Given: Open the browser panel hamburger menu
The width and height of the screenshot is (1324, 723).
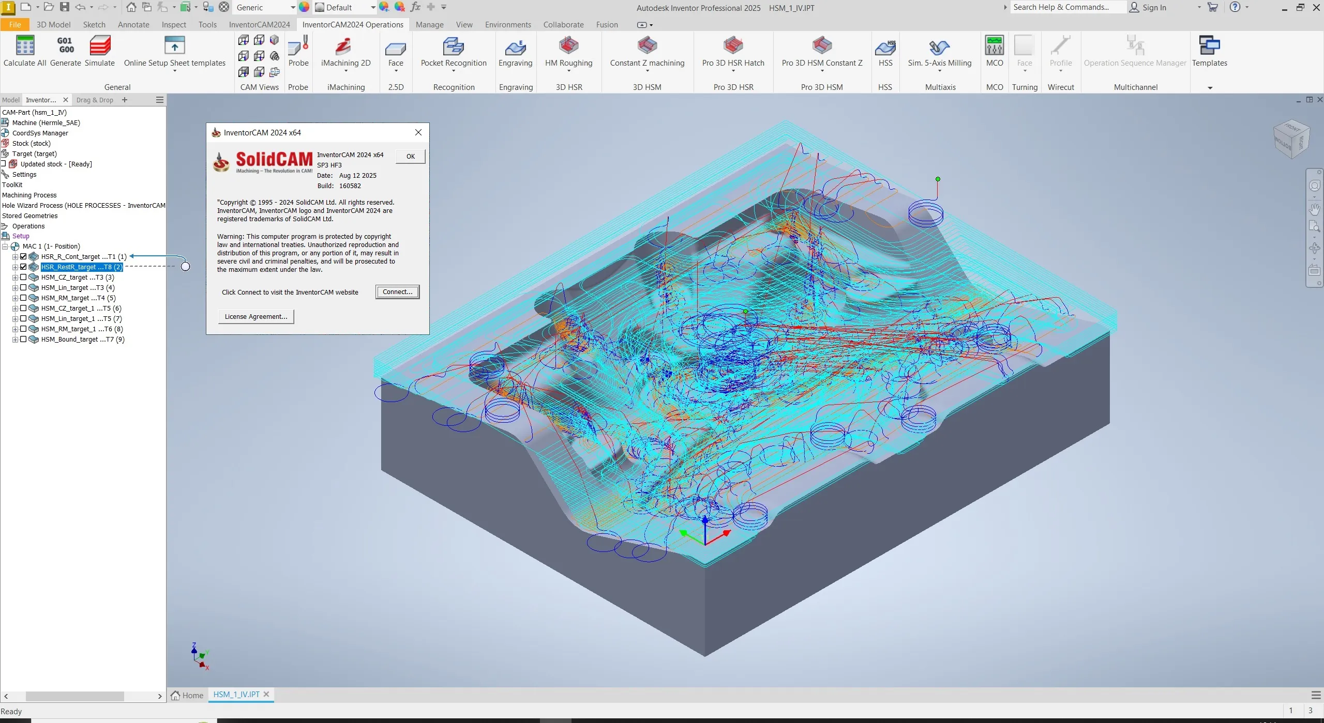Looking at the screenshot, I should point(160,100).
